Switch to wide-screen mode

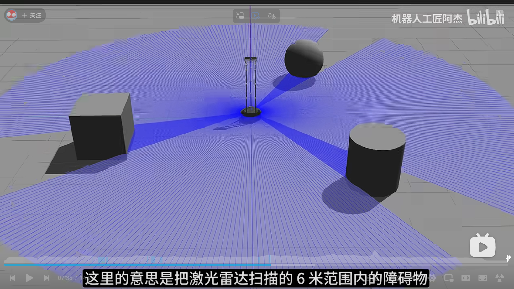pos(466,278)
